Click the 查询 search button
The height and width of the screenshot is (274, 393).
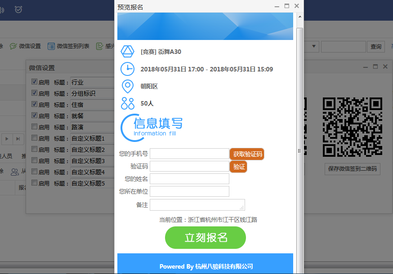375,46
